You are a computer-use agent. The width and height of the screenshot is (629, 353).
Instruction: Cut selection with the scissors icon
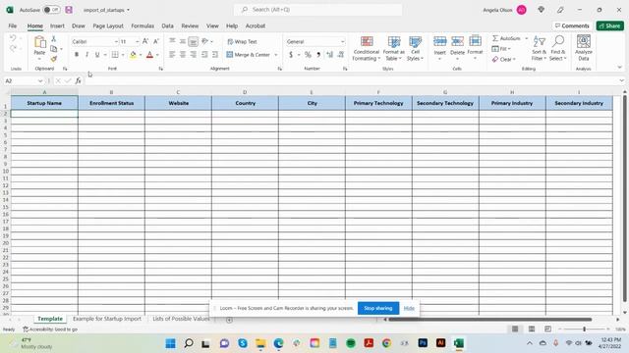(x=53, y=39)
